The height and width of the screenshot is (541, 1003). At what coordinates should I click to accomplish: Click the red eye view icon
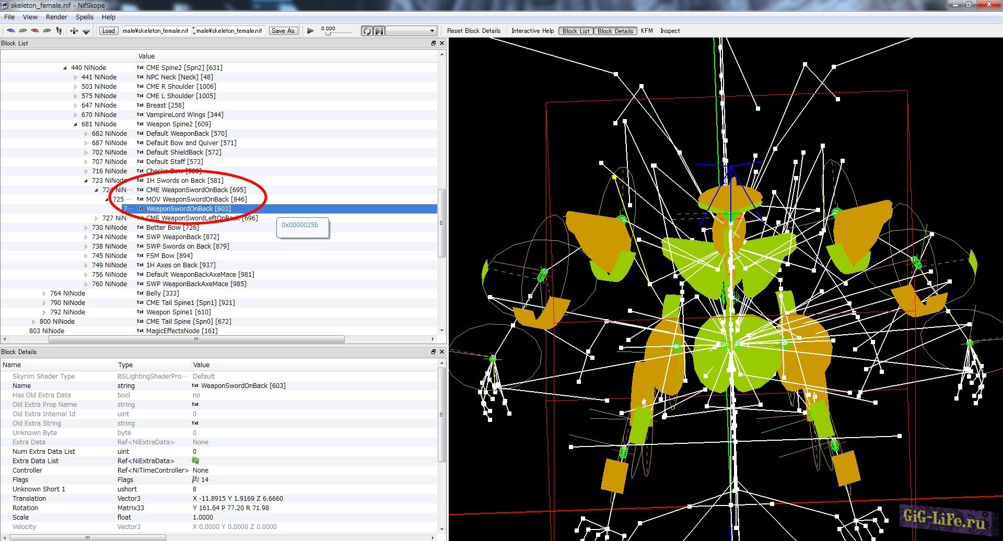point(35,31)
